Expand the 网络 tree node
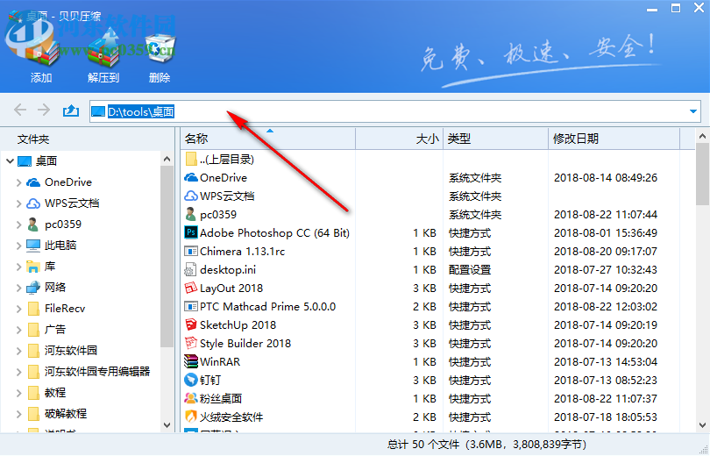Screen dimensions: 710x456 coord(18,288)
